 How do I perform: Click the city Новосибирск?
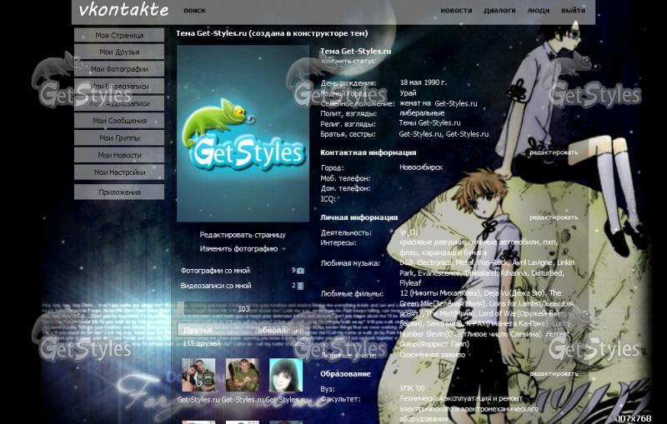[x=421, y=167]
